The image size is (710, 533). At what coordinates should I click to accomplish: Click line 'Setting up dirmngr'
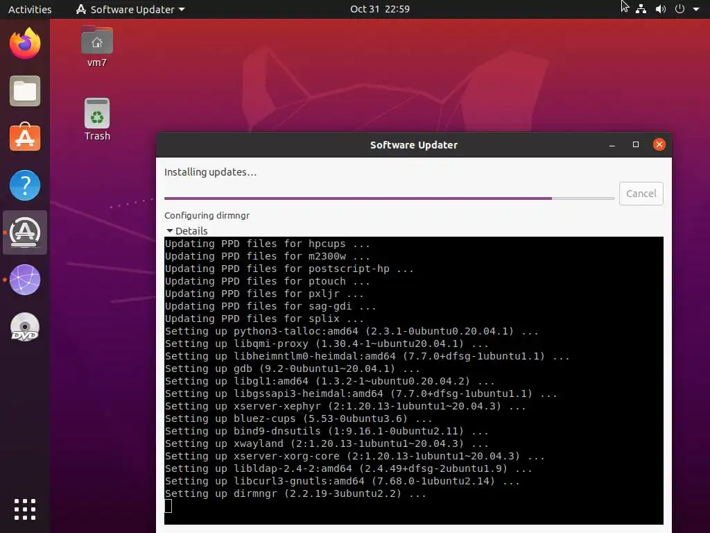[x=295, y=494]
